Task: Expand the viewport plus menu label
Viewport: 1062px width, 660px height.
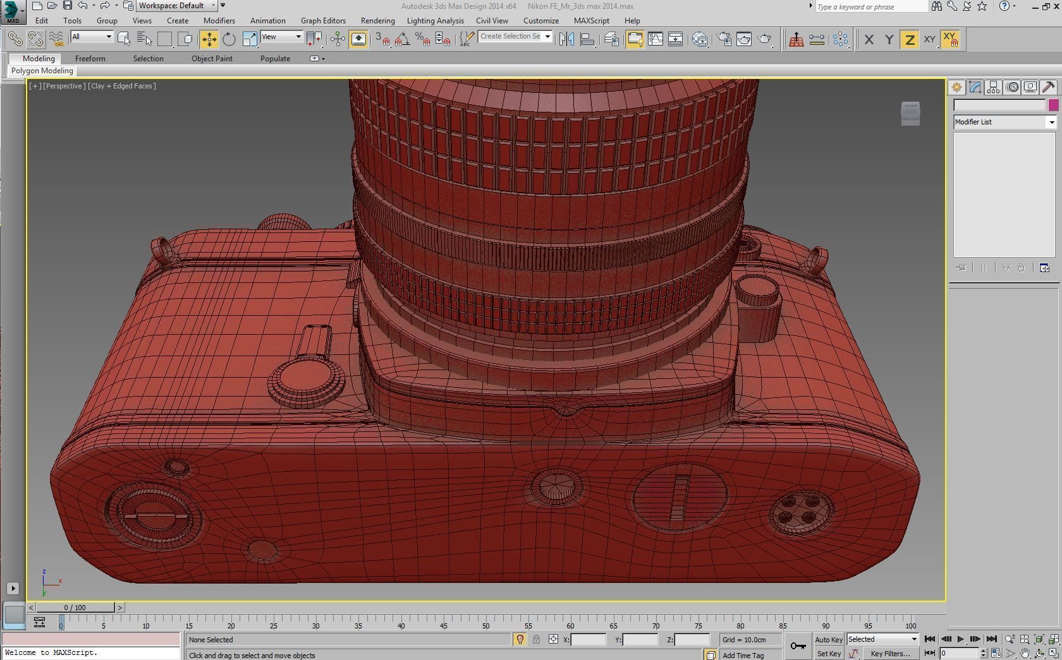Action: [35, 86]
